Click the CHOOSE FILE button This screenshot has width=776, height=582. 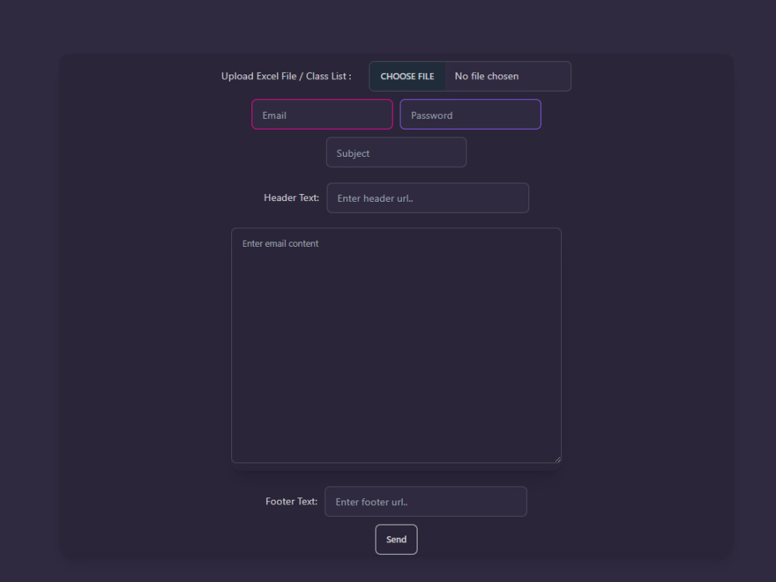pyautogui.click(x=407, y=76)
